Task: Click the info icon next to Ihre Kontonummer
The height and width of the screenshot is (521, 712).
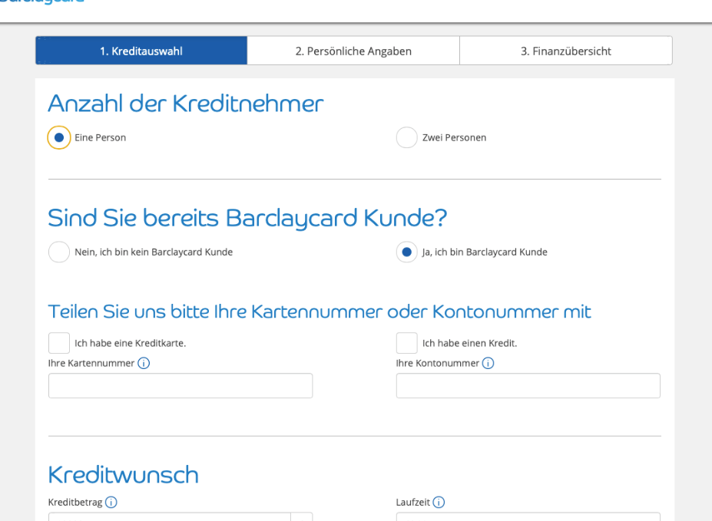Action: pos(488,363)
